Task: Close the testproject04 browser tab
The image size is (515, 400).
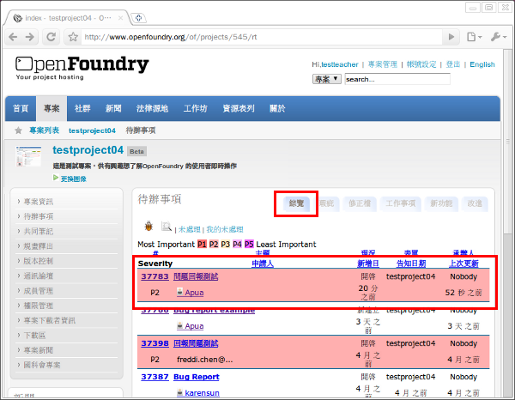Action: (120, 18)
